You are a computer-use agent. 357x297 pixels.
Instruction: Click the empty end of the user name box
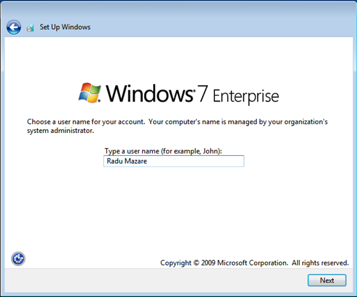[205, 161]
